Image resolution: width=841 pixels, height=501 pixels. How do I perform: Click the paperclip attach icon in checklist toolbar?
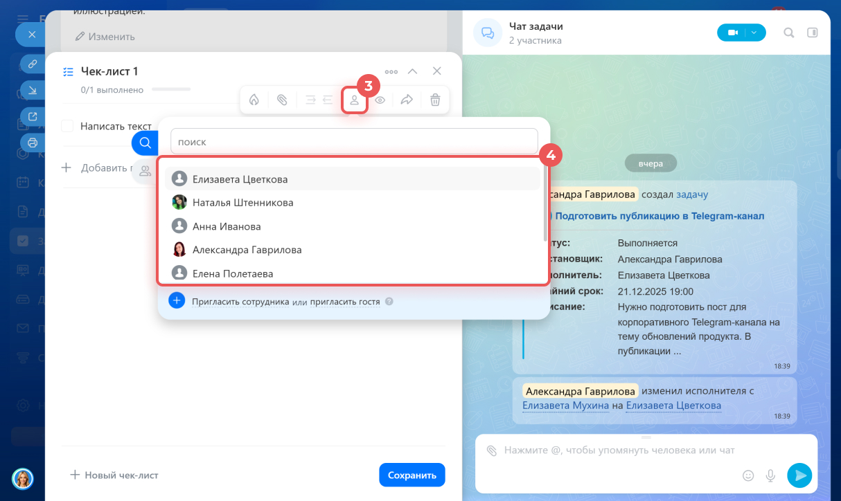282,100
